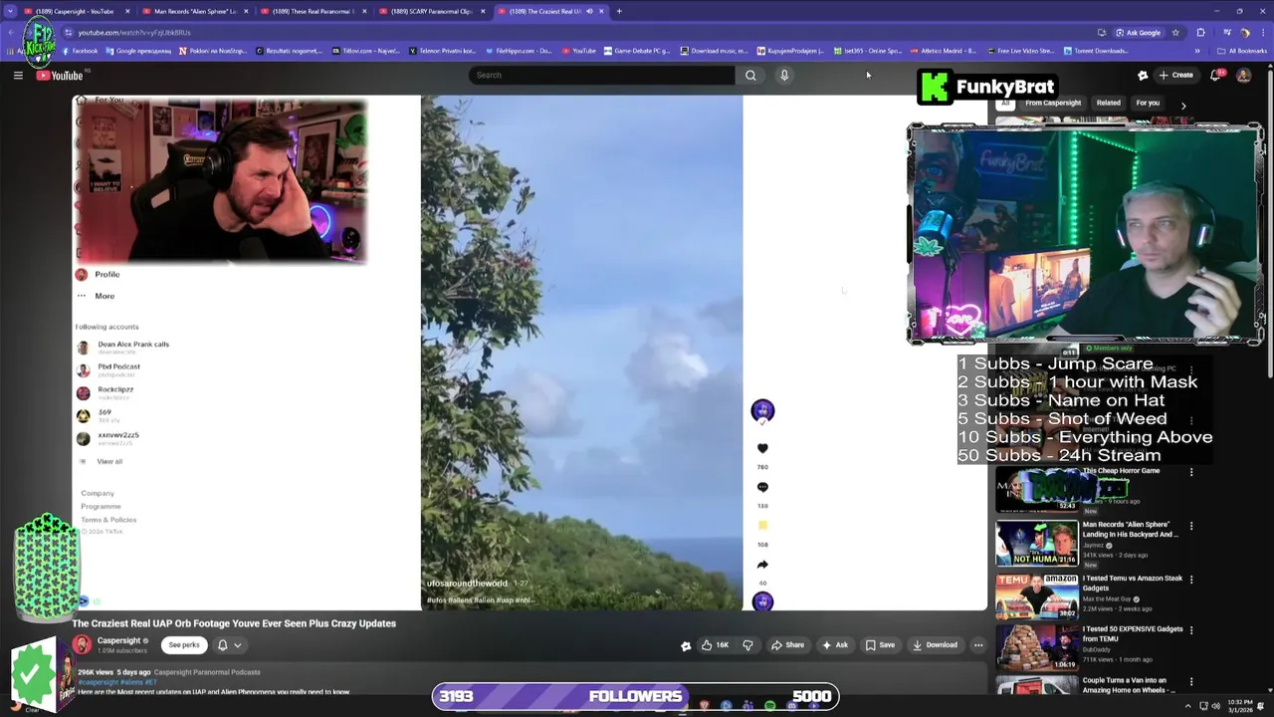The image size is (1274, 717).
Task: Open ufosaroundtheworld TikTok profile avatar
Action: coord(762,410)
